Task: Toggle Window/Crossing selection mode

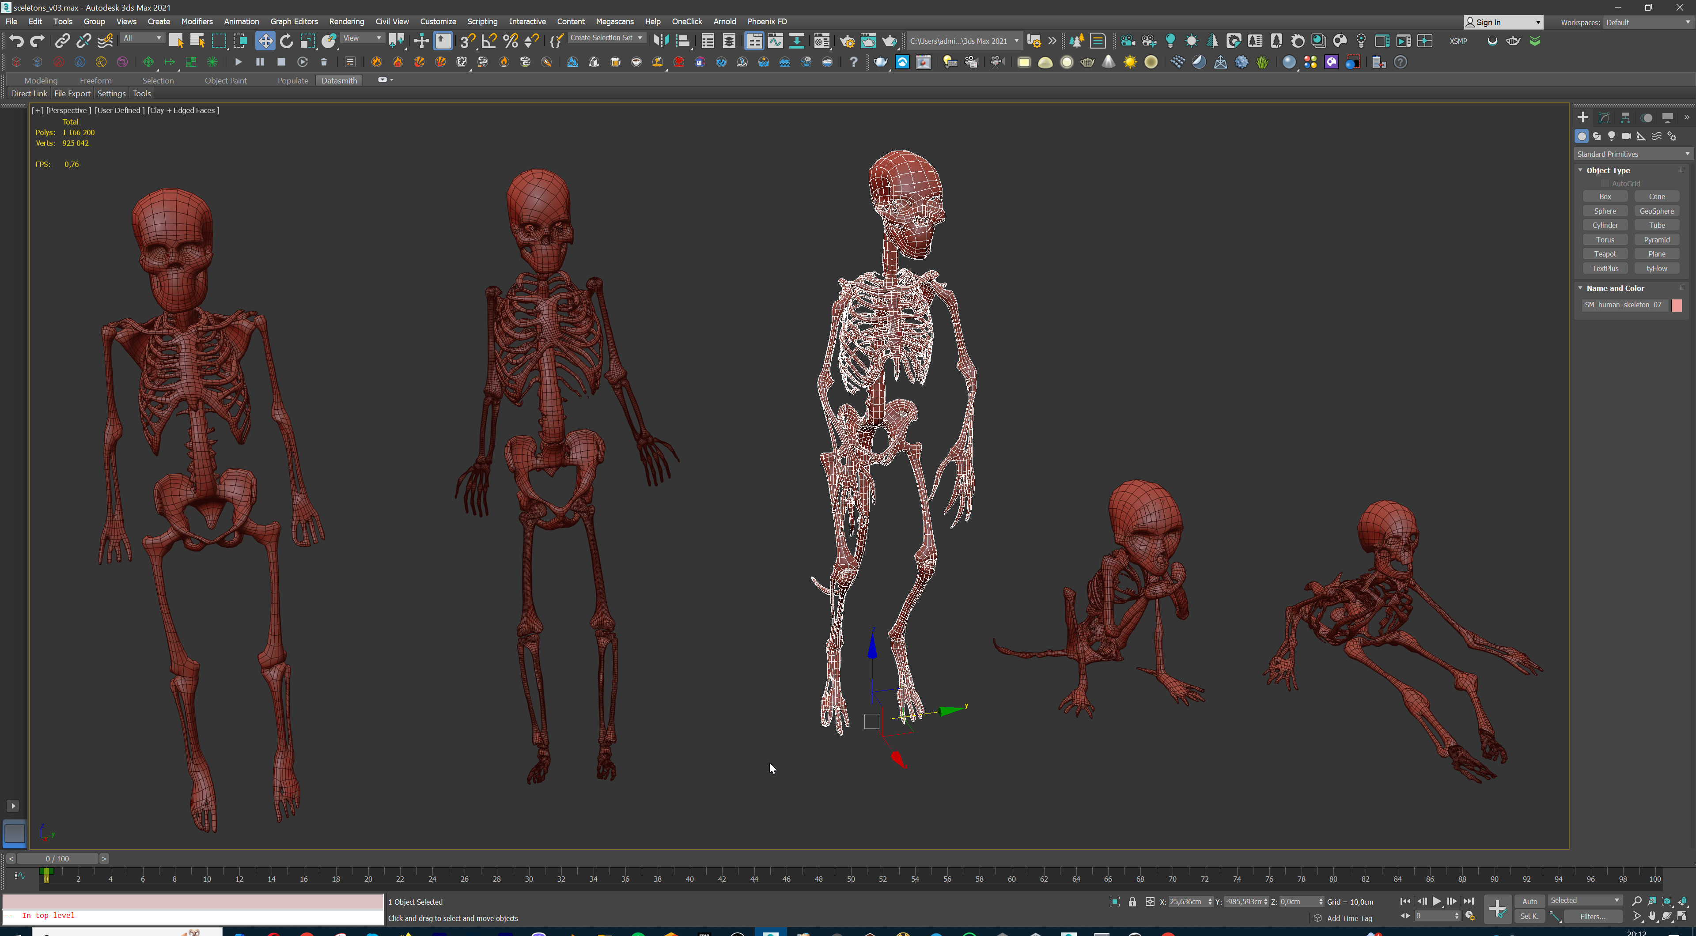Action: [x=240, y=41]
